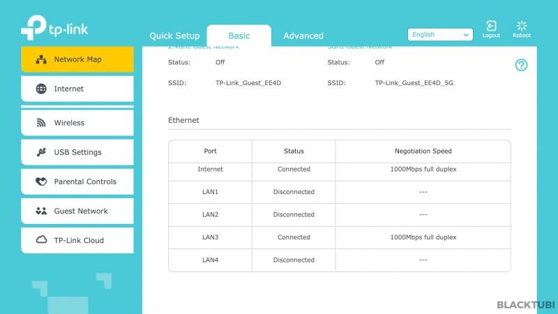Click the Internet globe icon

pos(41,89)
